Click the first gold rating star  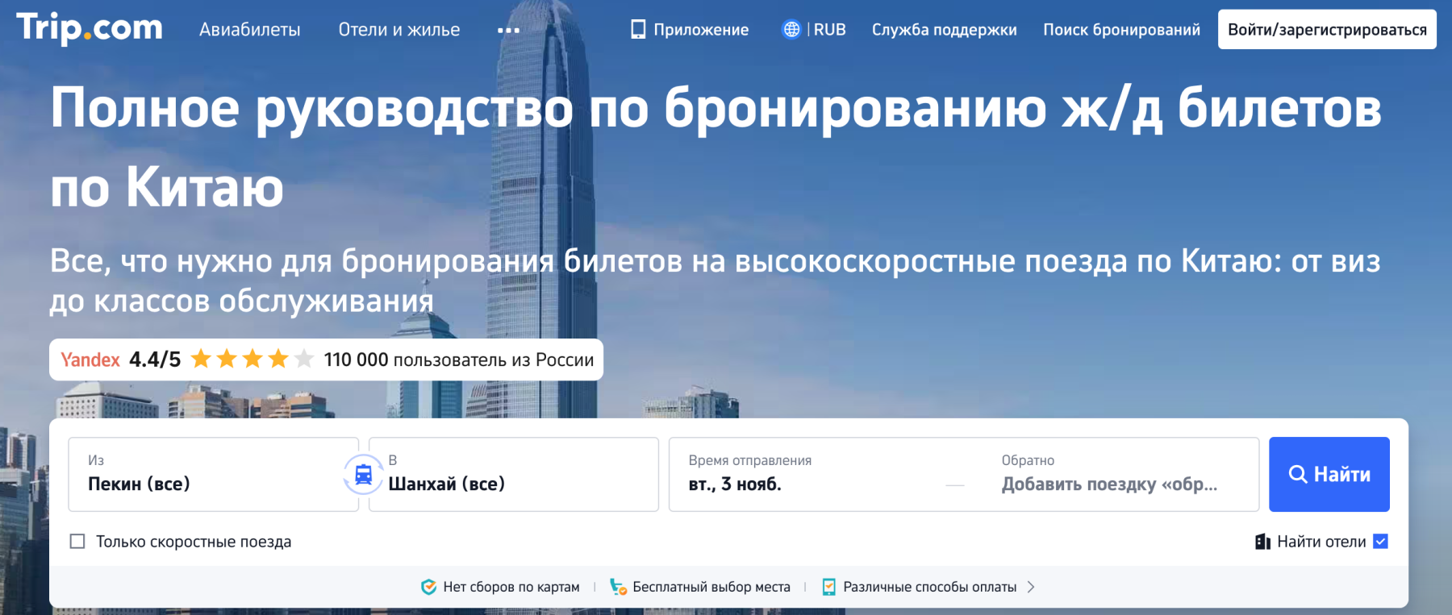pyautogui.click(x=201, y=359)
